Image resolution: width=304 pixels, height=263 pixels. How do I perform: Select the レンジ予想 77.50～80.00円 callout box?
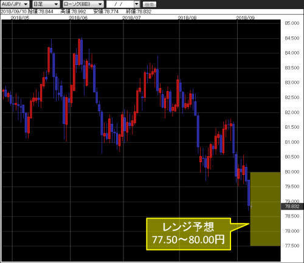188,234
